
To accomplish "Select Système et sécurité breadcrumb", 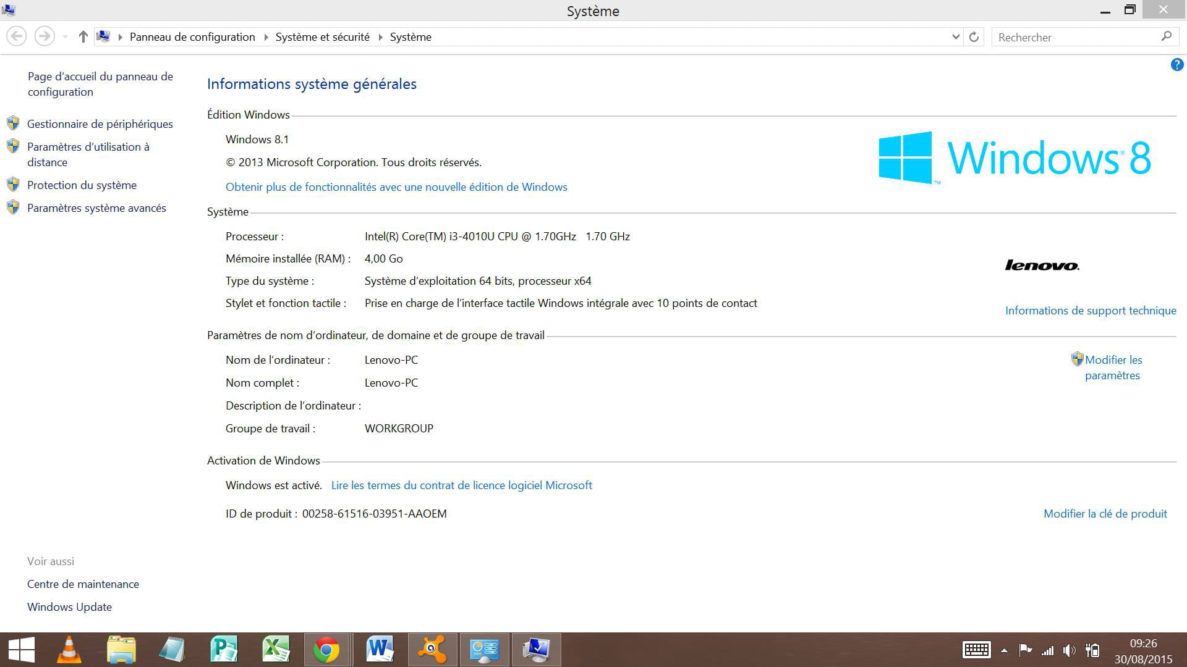I will point(322,37).
